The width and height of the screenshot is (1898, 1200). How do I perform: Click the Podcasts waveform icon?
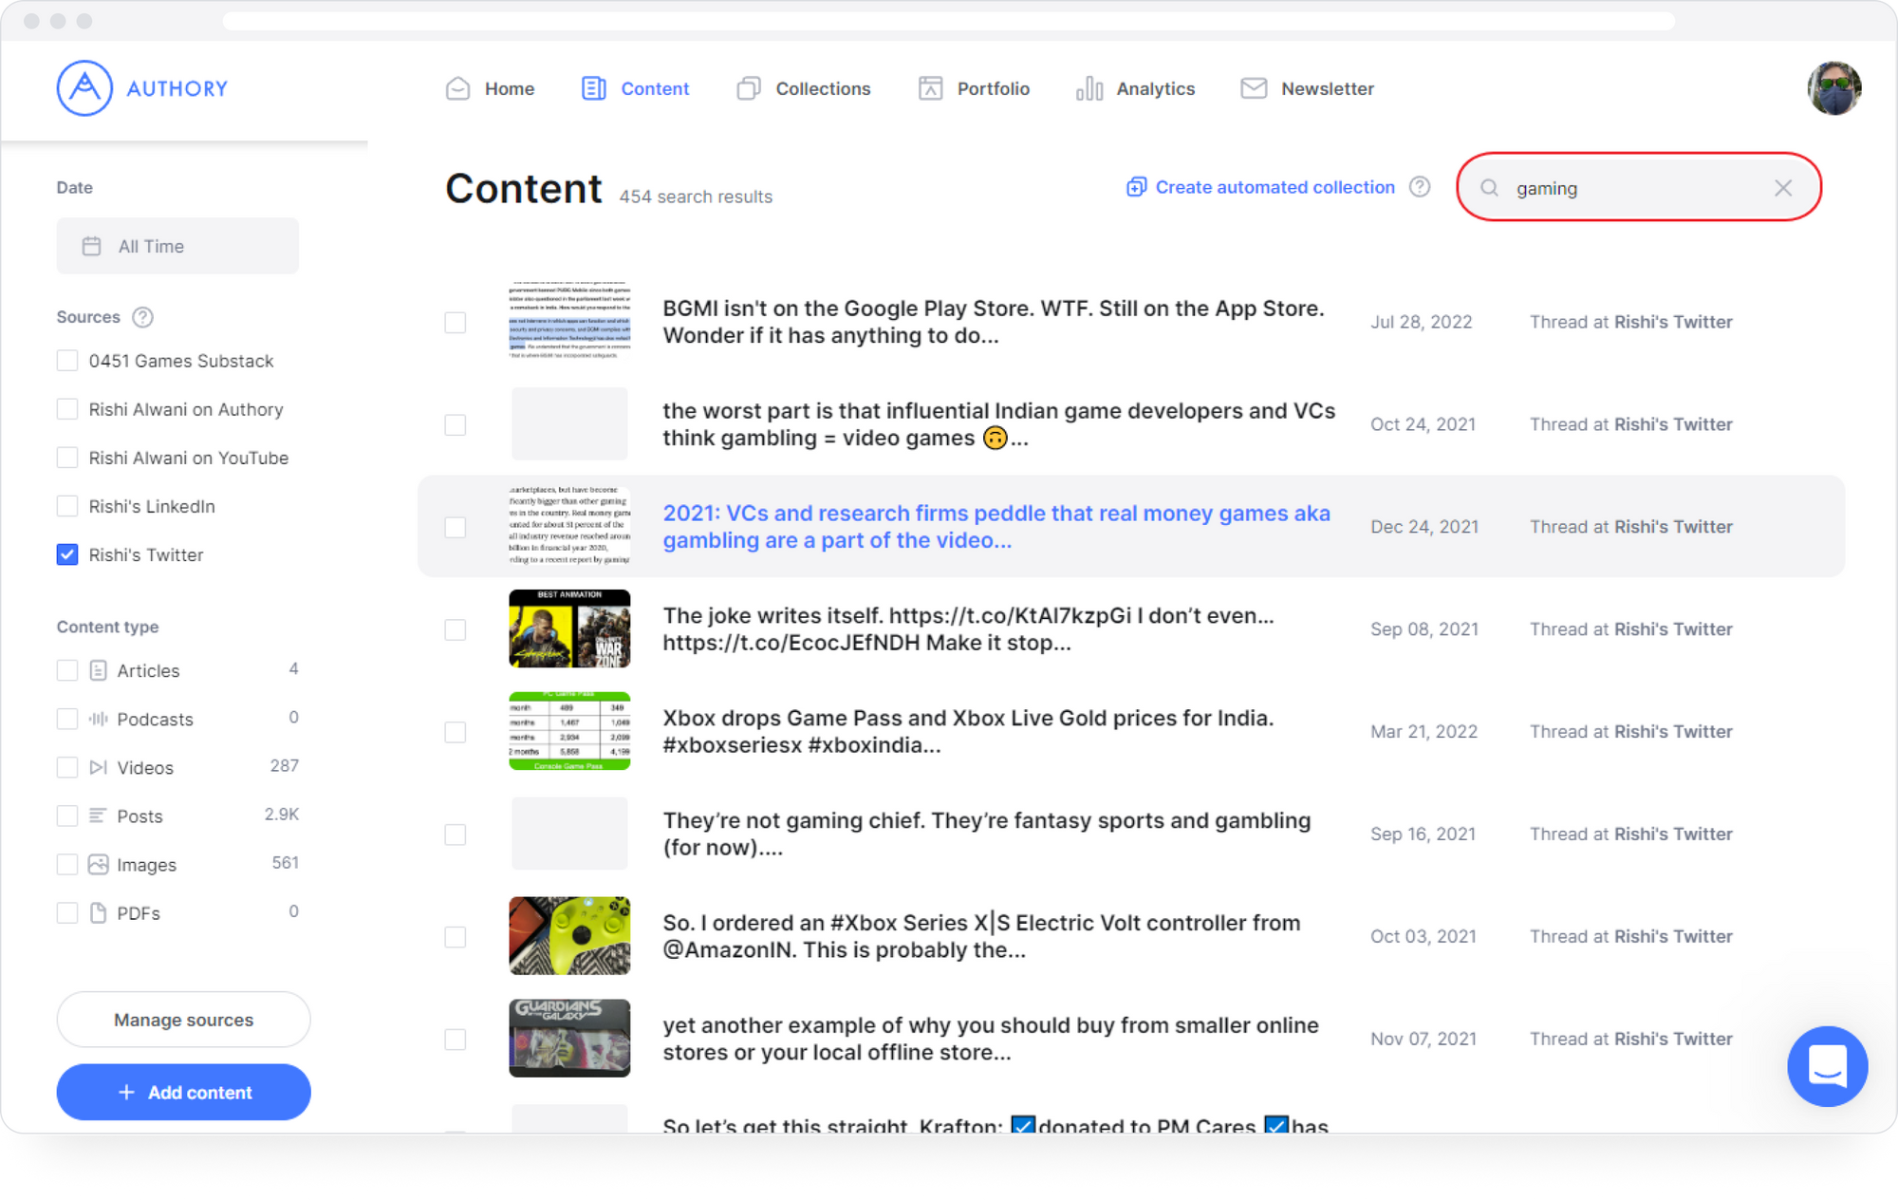pos(98,719)
